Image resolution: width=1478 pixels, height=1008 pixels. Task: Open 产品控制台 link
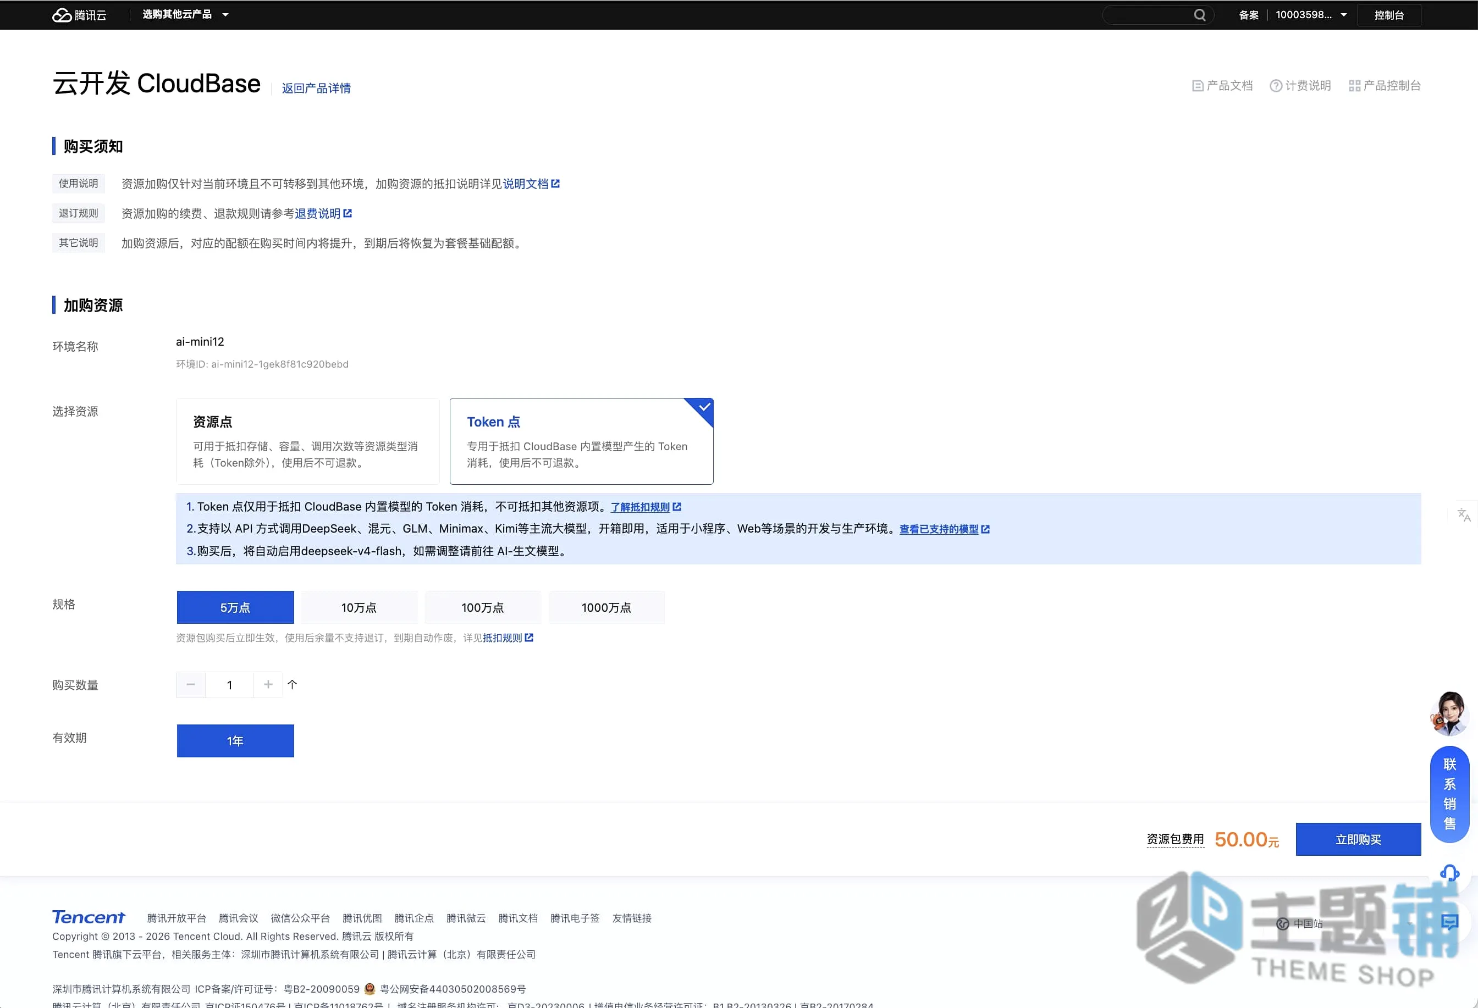coord(1385,85)
